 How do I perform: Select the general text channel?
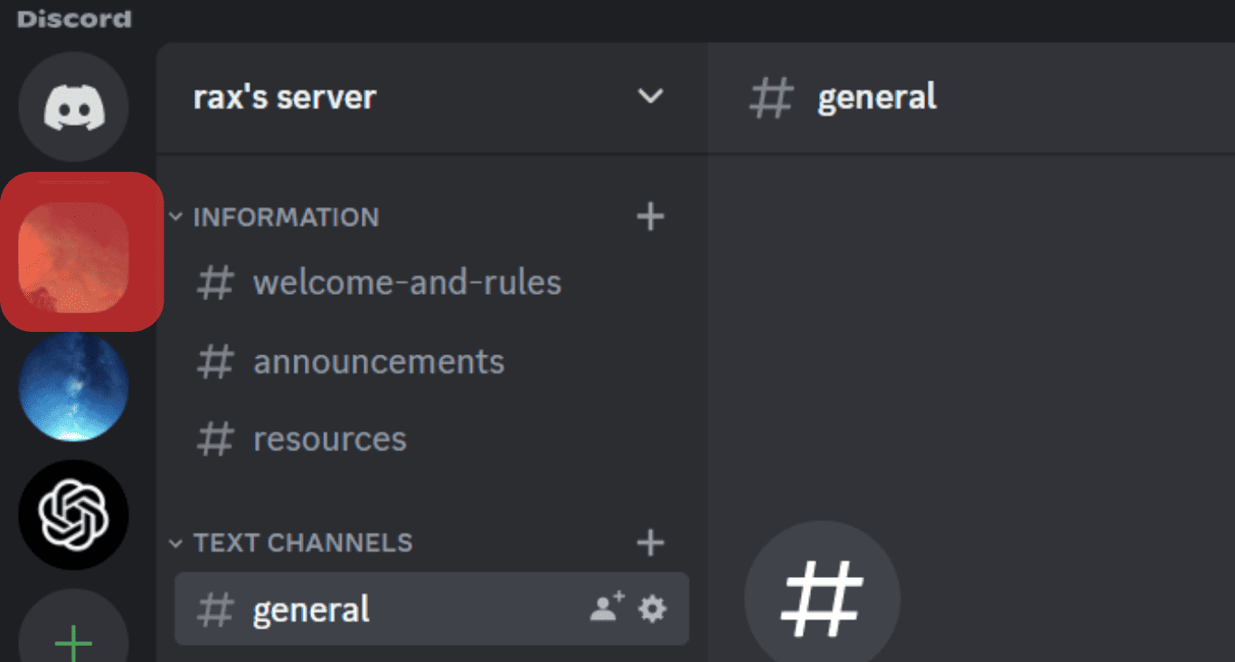pos(310,610)
